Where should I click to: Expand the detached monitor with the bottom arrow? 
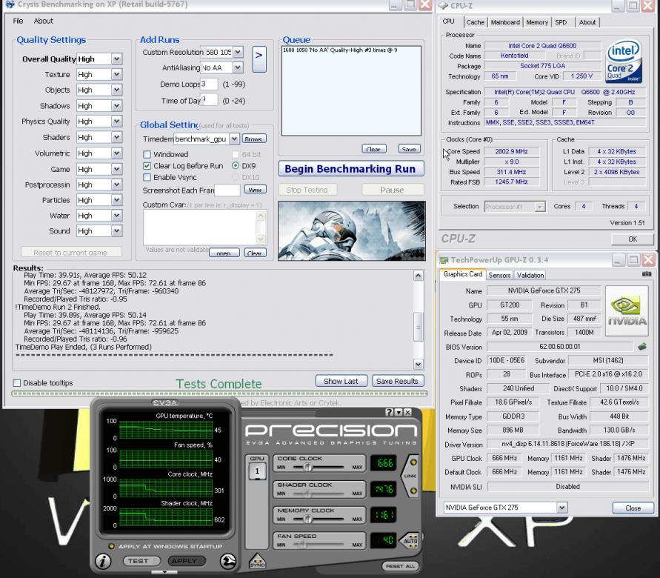pyautogui.click(x=164, y=571)
